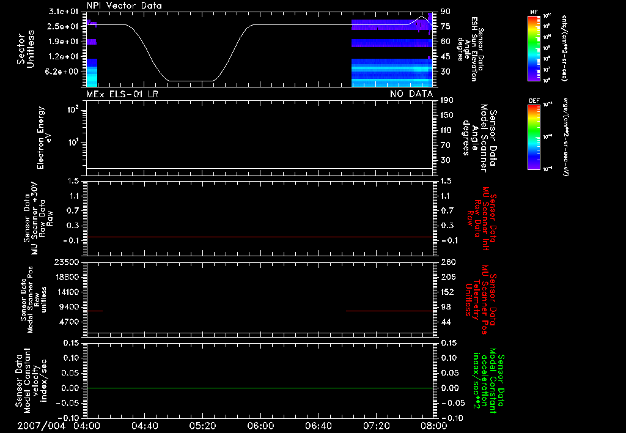The width and height of the screenshot is (626, 433).
Task: Click the white sun elevation angle curve dip
Action: (x=191, y=81)
